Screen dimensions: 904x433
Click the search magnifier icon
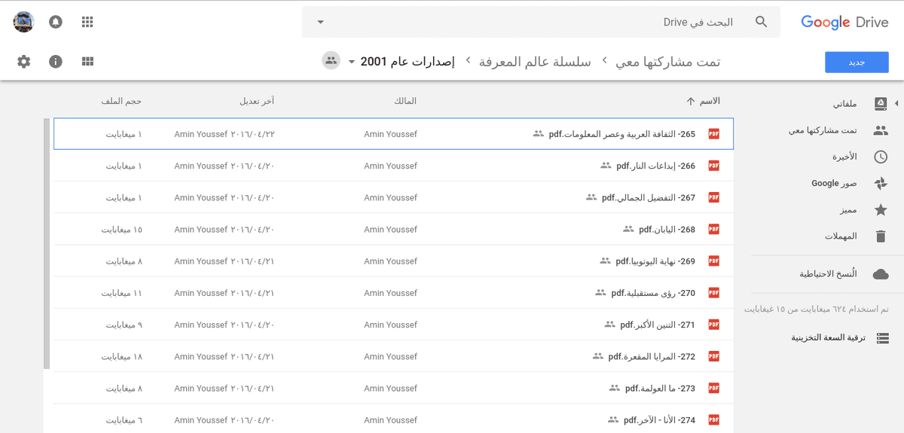point(762,22)
